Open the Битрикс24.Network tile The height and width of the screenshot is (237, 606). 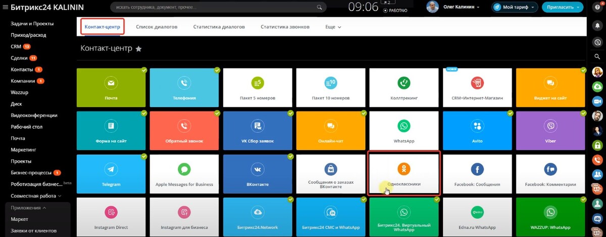(258, 217)
